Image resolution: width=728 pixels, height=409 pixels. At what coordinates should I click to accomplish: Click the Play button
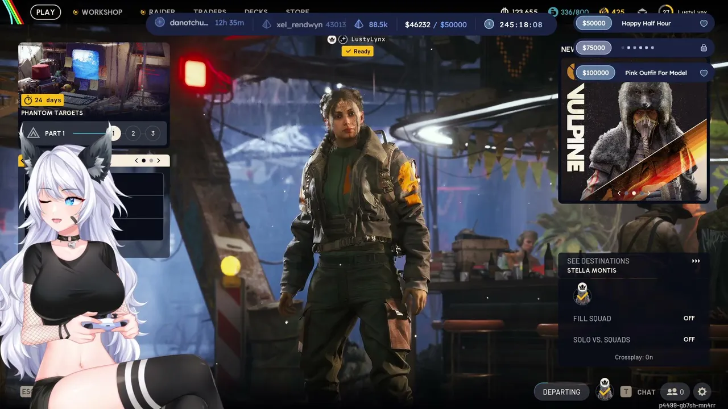pos(45,12)
